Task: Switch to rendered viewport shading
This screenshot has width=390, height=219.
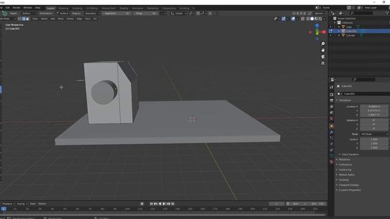Action: pyautogui.click(x=320, y=19)
